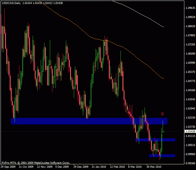Click the 29 Dec 2009 date label
The width and height of the screenshot is (196, 170).
point(81,167)
